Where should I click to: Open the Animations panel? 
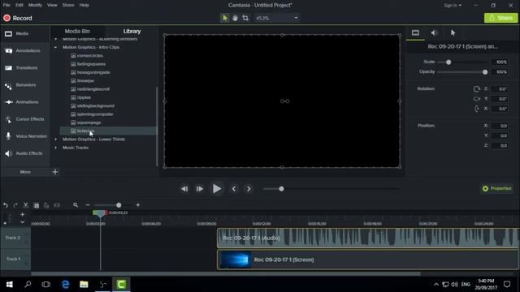click(25, 102)
